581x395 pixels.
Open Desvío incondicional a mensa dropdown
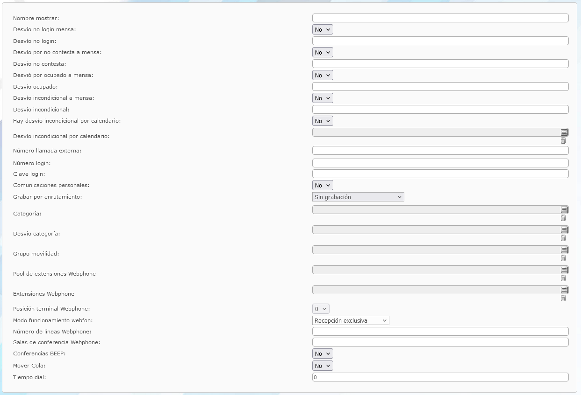pyautogui.click(x=323, y=98)
